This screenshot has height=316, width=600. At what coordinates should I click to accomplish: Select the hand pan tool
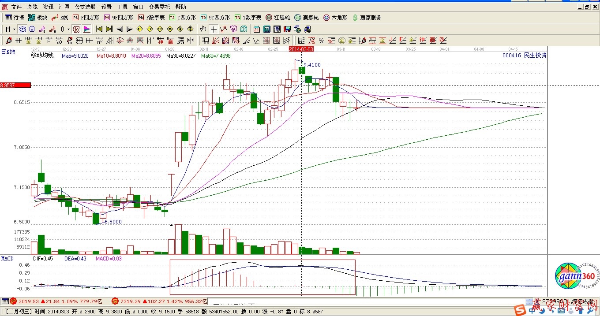(x=203, y=29)
